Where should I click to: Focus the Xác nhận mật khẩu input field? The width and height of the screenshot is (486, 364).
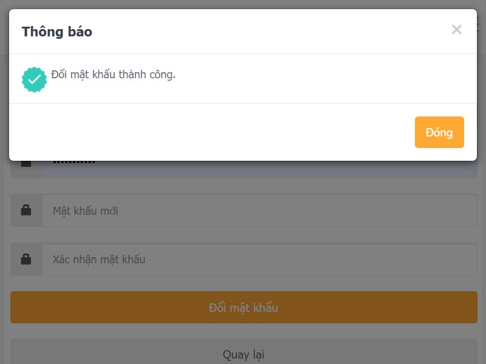pyautogui.click(x=259, y=259)
